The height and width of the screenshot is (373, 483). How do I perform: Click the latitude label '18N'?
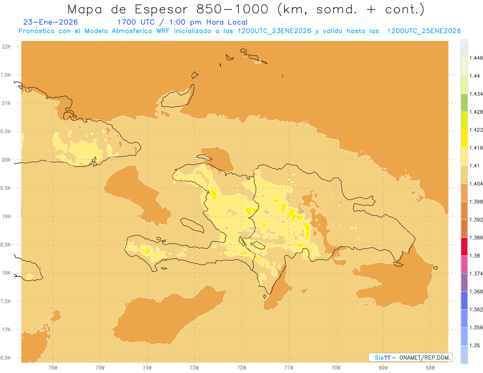[x=6, y=273]
